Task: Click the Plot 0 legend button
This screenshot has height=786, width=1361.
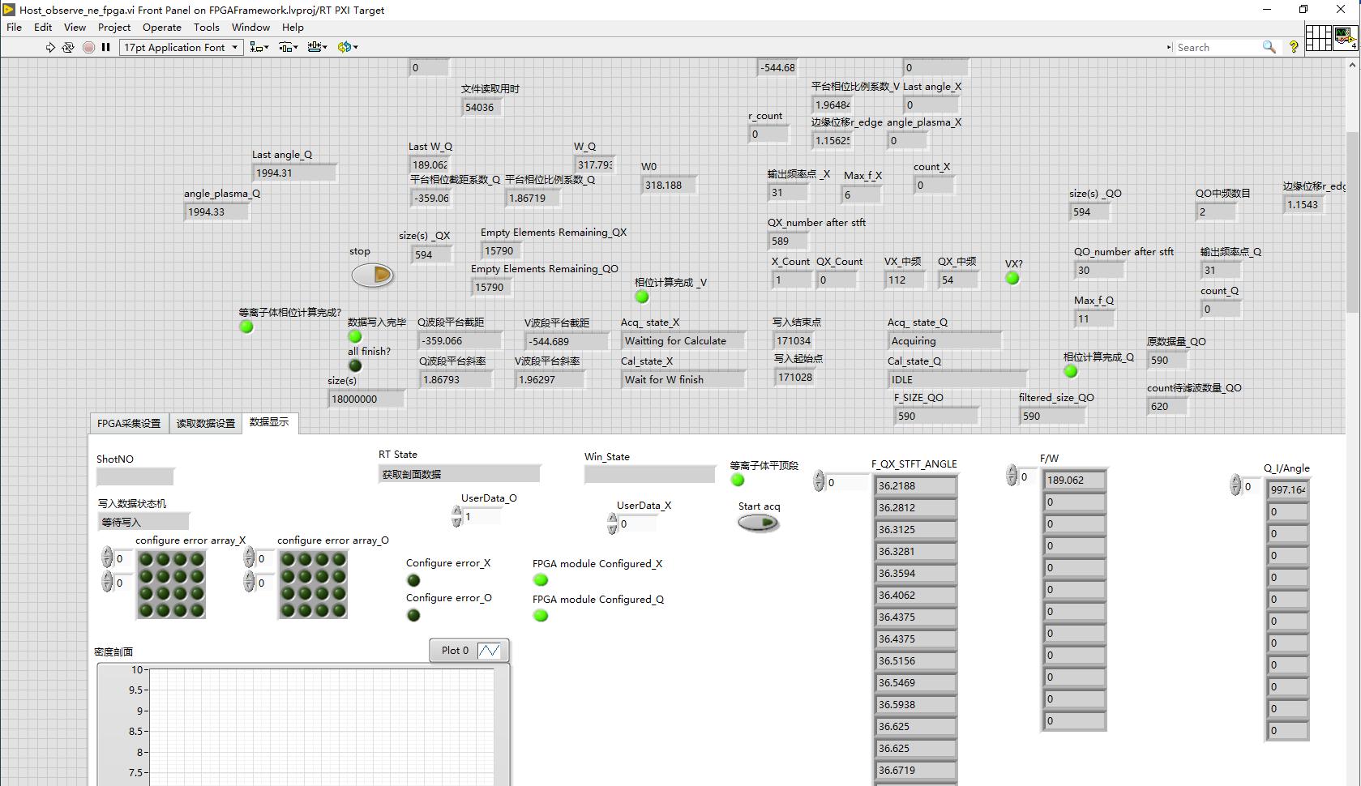Action: (x=469, y=651)
